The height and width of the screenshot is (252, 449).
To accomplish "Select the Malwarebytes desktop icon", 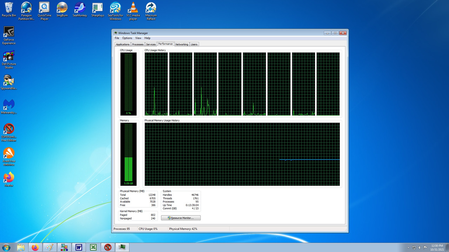I will coord(9,106).
